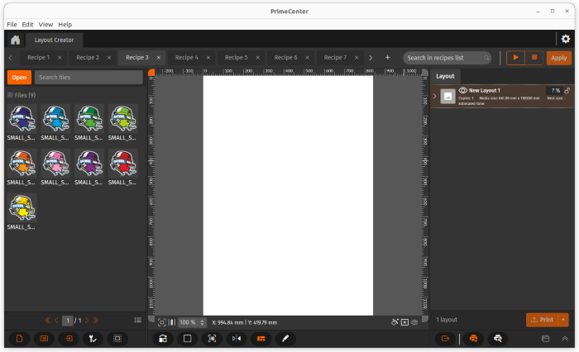Image resolution: width=579 pixels, height=352 pixels.
Task: Click the Search in recipes list field
Action: [447, 58]
